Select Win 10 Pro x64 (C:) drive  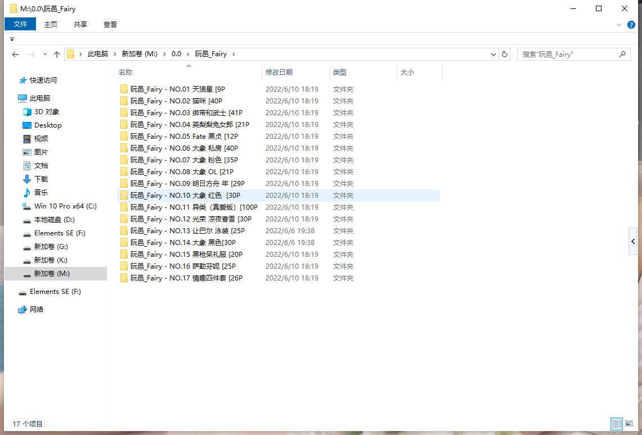[x=65, y=206]
